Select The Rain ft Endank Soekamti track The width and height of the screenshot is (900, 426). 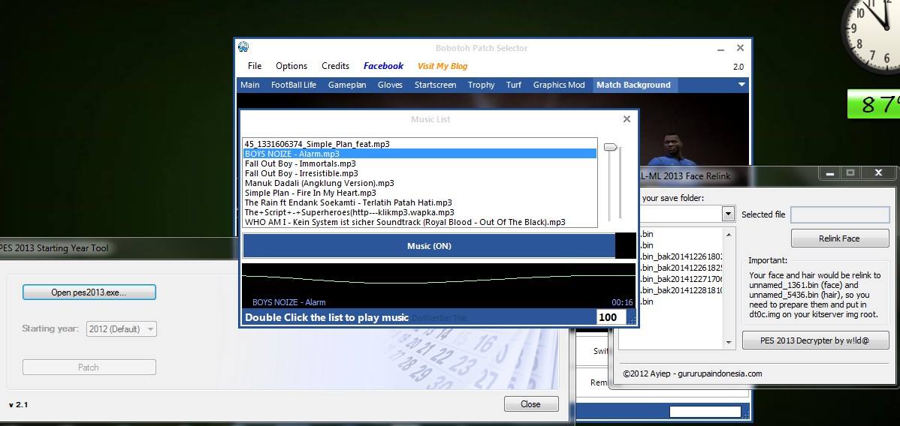[420, 202]
